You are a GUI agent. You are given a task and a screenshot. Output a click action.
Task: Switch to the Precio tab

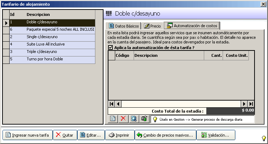[152, 26]
